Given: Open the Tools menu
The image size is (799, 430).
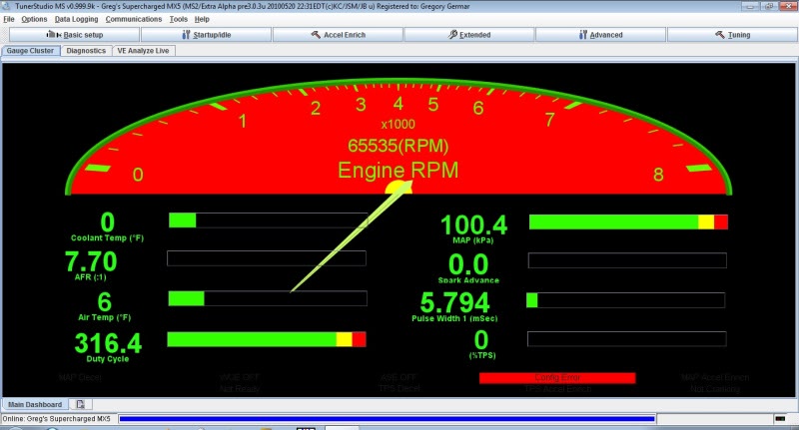Looking at the screenshot, I should tap(179, 19).
